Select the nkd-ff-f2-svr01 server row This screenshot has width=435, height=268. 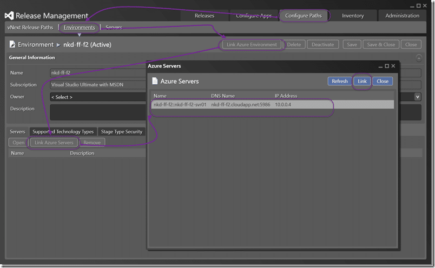pyautogui.click(x=272, y=104)
